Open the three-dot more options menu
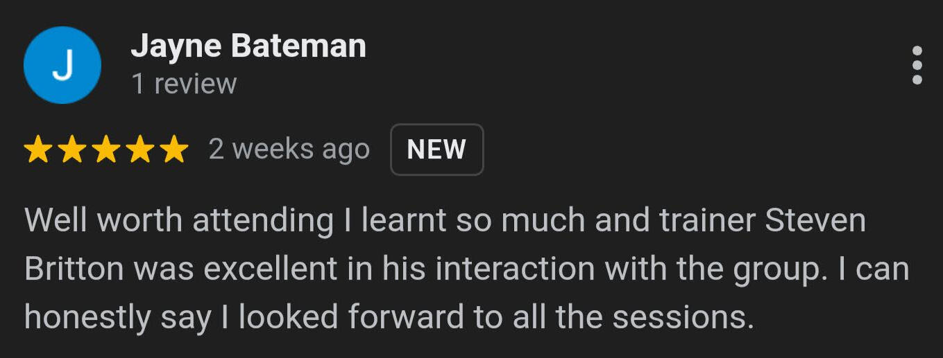 pos(917,65)
